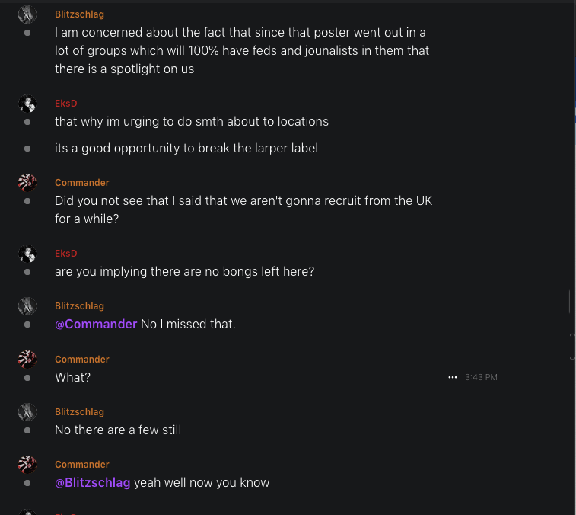Click Blitzschlag's avatar beside the spotlight concern message

(x=27, y=14)
